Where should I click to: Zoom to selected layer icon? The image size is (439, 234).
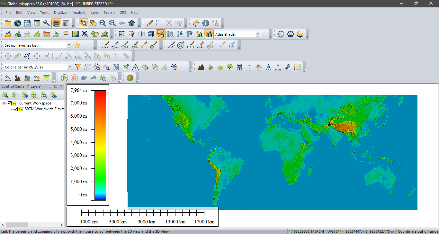pos(44,95)
